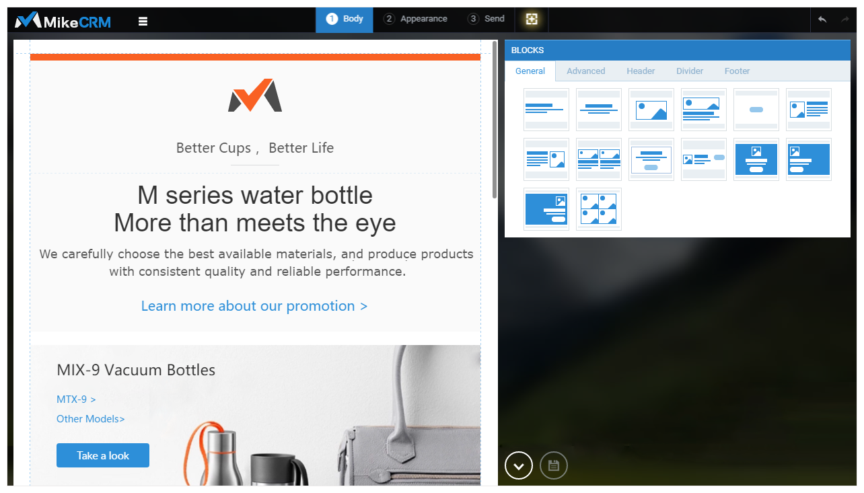Choose image-left text-right block
Screen dimensions: 864x493
(x=809, y=110)
